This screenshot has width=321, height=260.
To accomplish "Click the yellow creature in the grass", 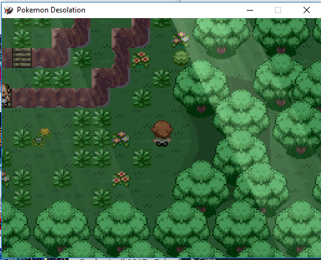I will (45, 133).
